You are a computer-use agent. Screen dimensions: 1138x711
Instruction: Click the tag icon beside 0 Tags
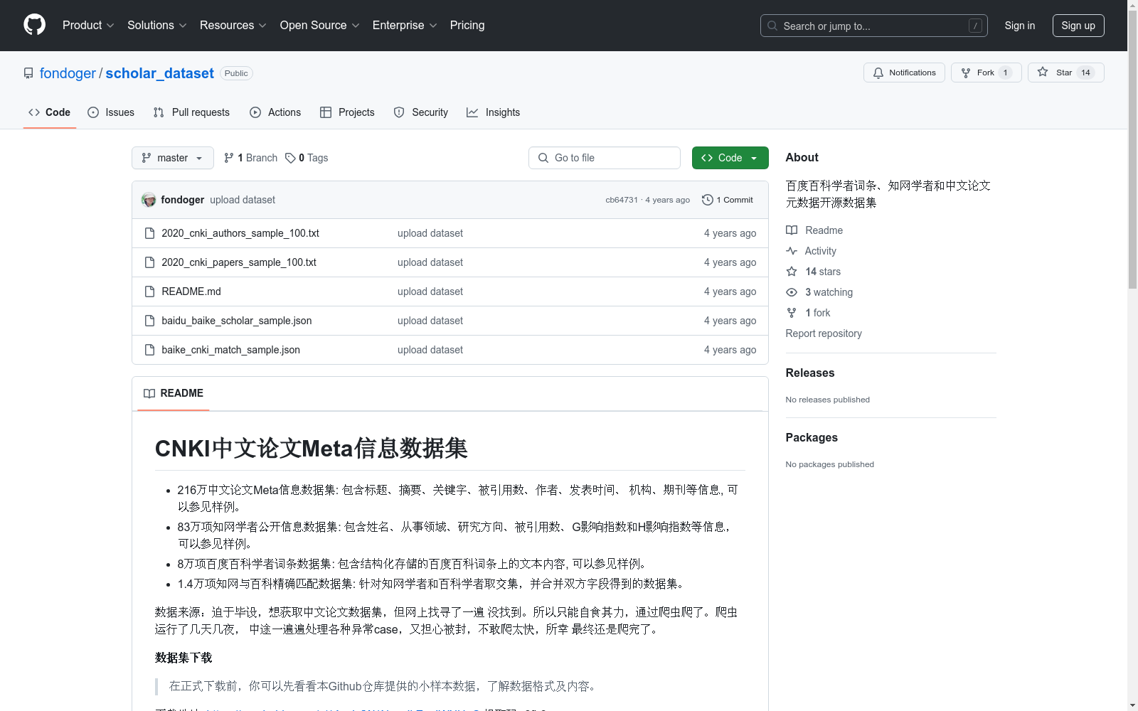click(x=290, y=158)
